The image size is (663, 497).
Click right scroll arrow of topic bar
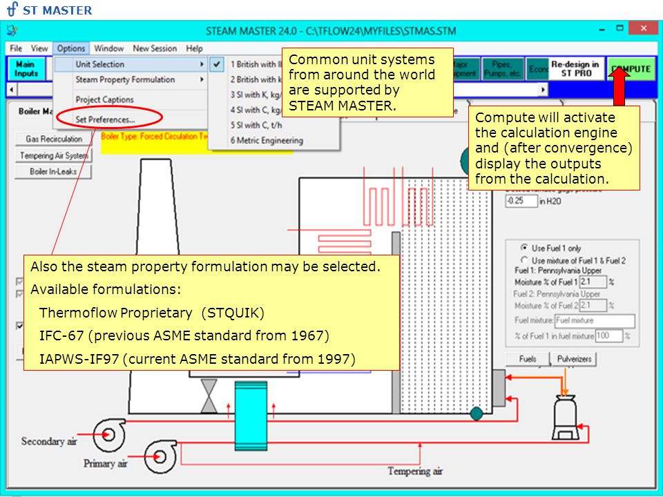click(x=543, y=90)
